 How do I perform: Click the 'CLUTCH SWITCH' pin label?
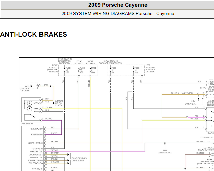[x=35, y=143]
